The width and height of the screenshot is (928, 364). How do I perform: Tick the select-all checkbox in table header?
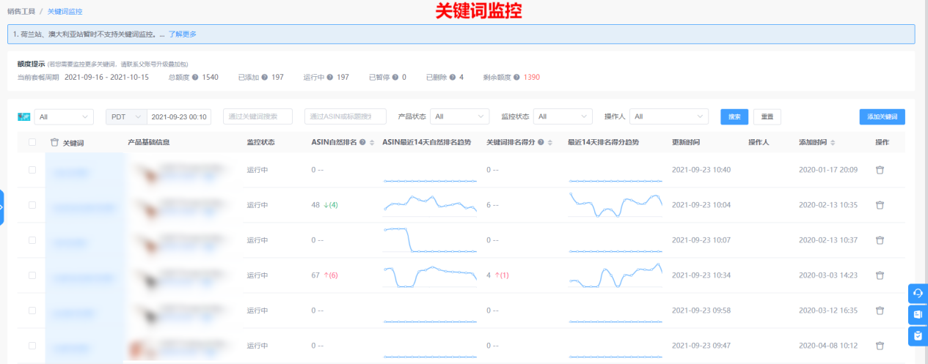coord(32,142)
